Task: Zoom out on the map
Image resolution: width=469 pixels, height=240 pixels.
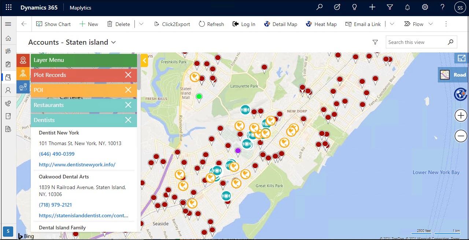Action: pos(461,136)
